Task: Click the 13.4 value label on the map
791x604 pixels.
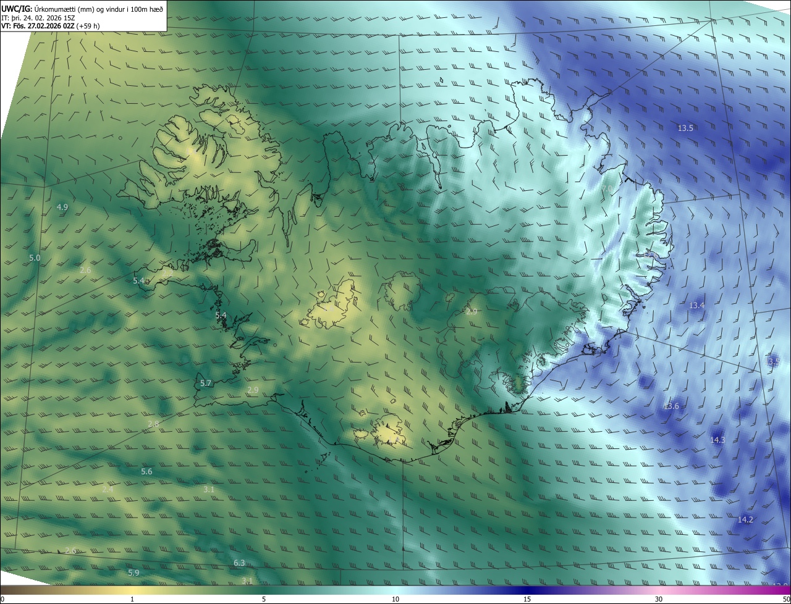Action: [696, 305]
